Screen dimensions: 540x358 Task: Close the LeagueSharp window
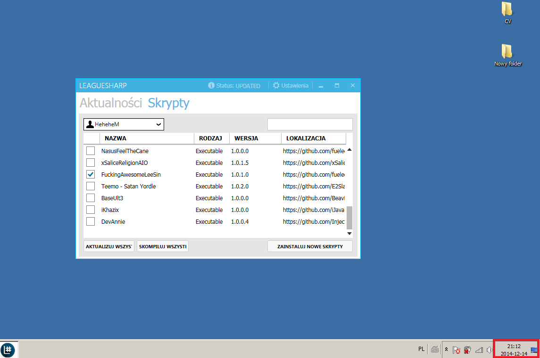point(353,85)
